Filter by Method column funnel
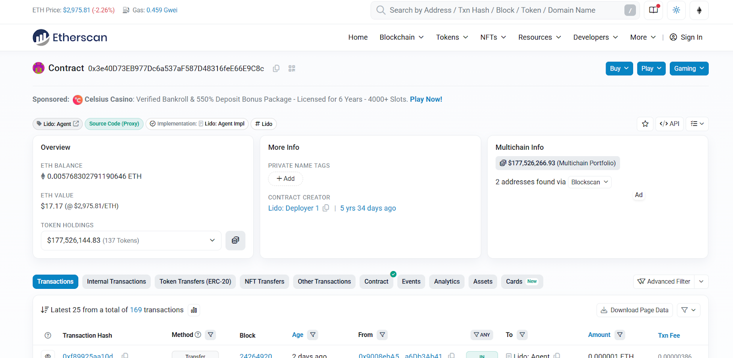The image size is (733, 358). pos(211,335)
